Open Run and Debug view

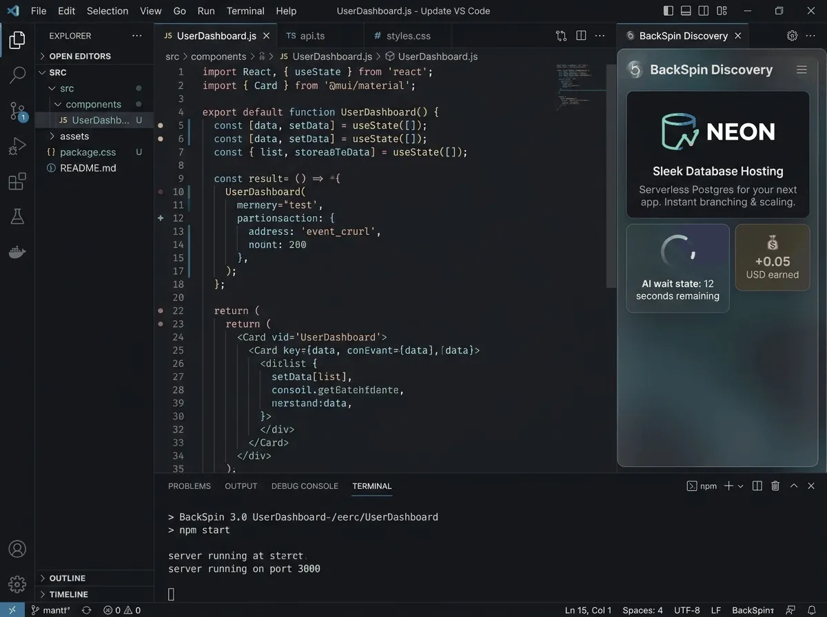(17, 146)
